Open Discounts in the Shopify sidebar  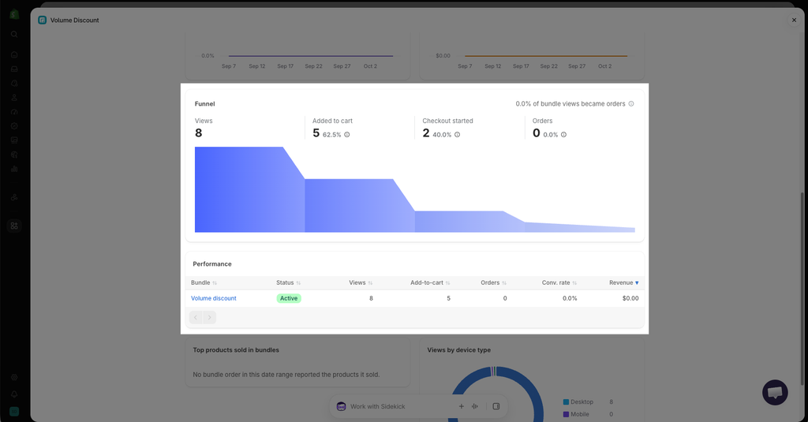click(14, 126)
